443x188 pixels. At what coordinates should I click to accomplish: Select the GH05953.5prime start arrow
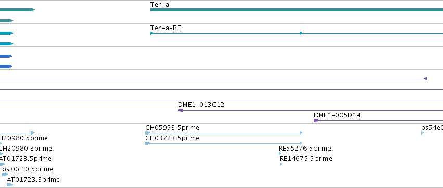(148, 133)
